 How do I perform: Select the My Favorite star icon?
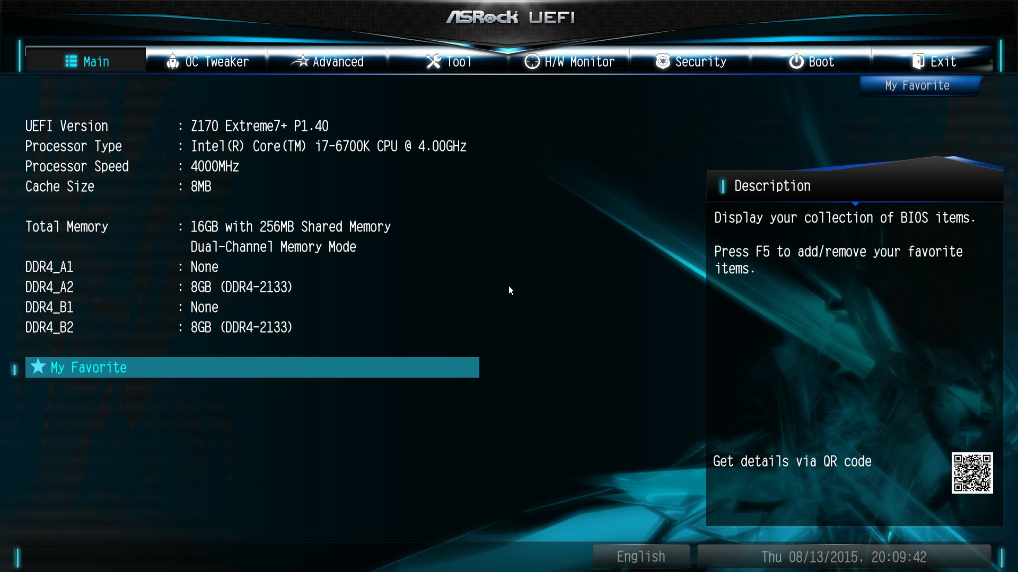(39, 367)
